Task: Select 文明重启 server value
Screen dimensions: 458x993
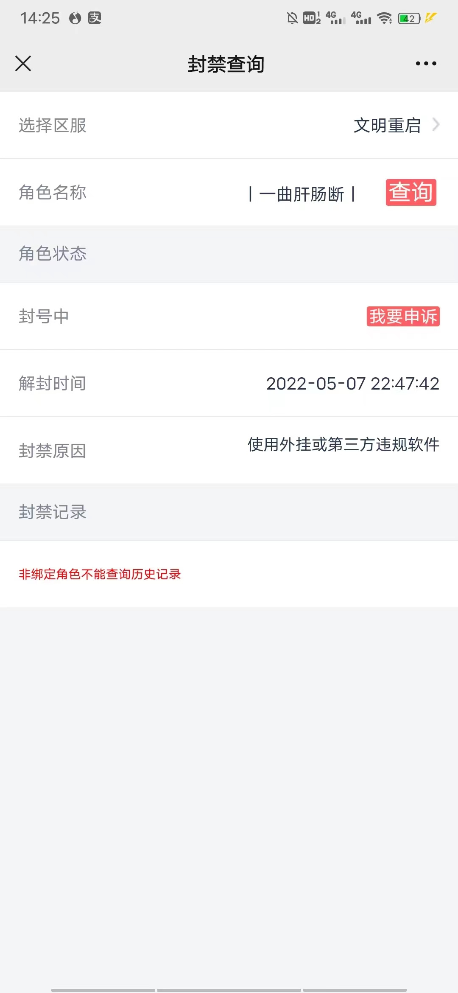Action: 387,125
